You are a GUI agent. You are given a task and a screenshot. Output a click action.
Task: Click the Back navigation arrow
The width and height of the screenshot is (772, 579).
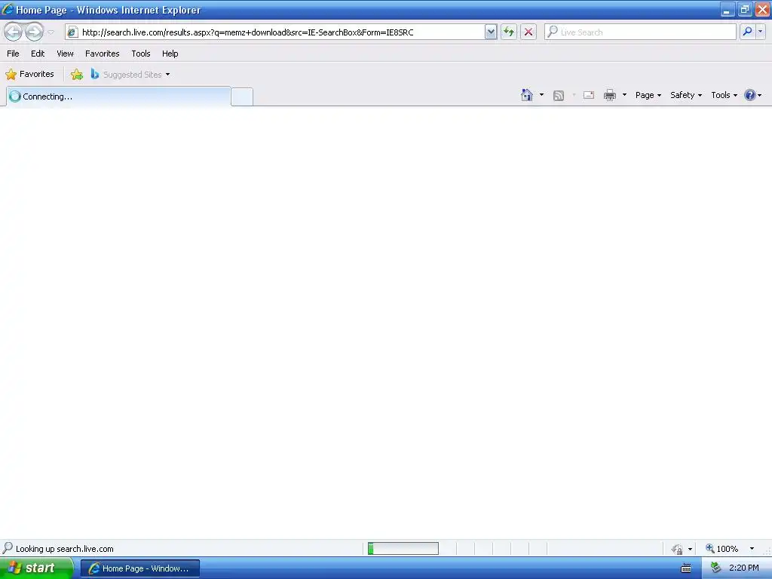tap(14, 32)
